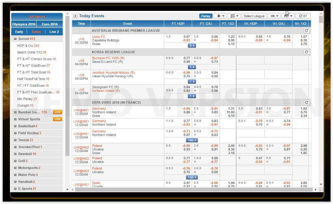Switch to the Euro 2016 tab

pyautogui.click(x=50, y=24)
